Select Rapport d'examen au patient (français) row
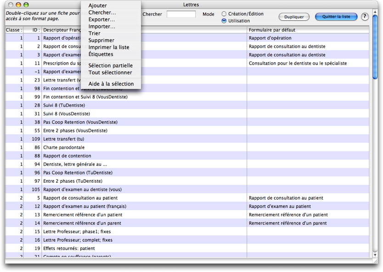This screenshot has width=383, height=272. click(187, 206)
